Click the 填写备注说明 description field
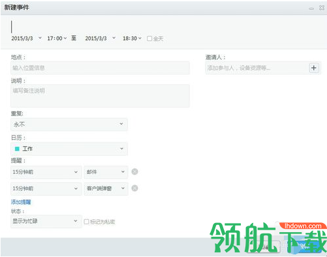327x257 pixels. [x=100, y=96]
